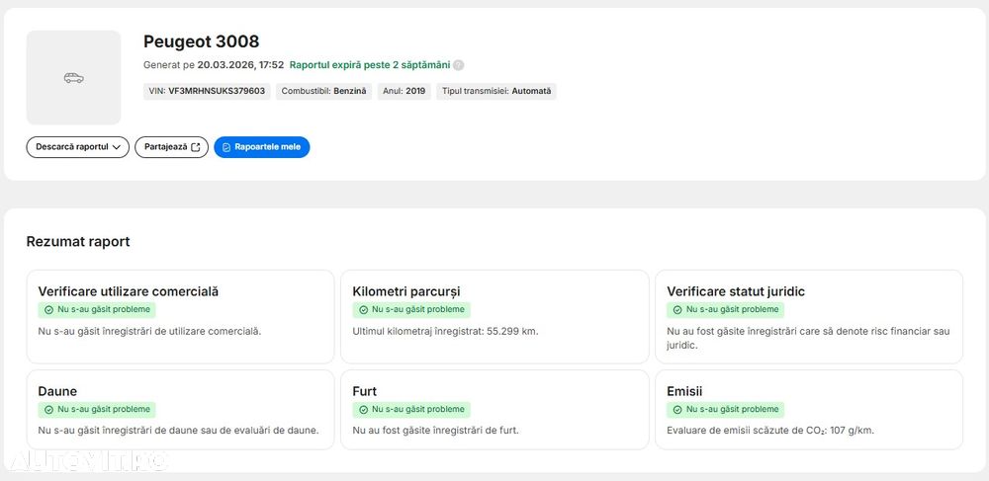Click the last recorded mileage 55.299 km text
This screenshot has width=989, height=481.
[x=445, y=331]
